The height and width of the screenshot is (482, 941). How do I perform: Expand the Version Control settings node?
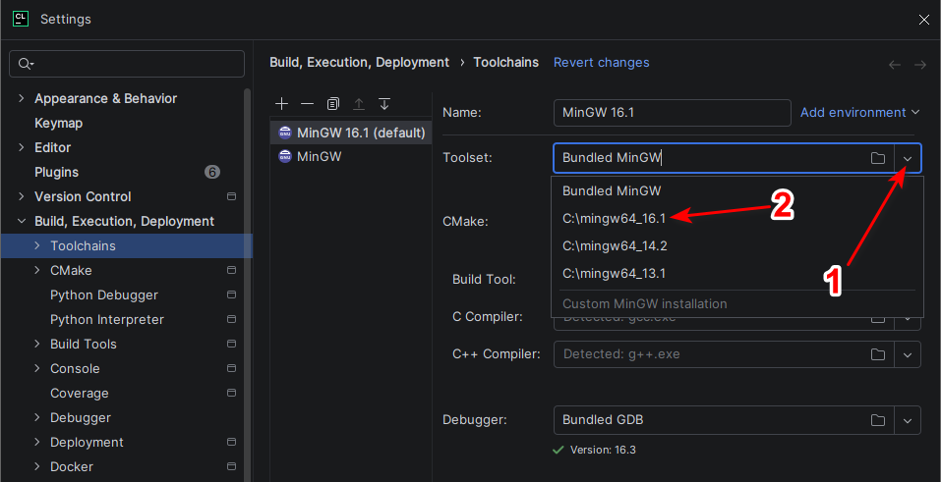tap(22, 196)
